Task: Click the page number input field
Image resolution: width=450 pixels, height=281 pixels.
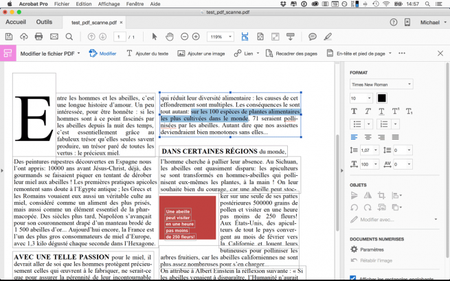Action: 120,36
